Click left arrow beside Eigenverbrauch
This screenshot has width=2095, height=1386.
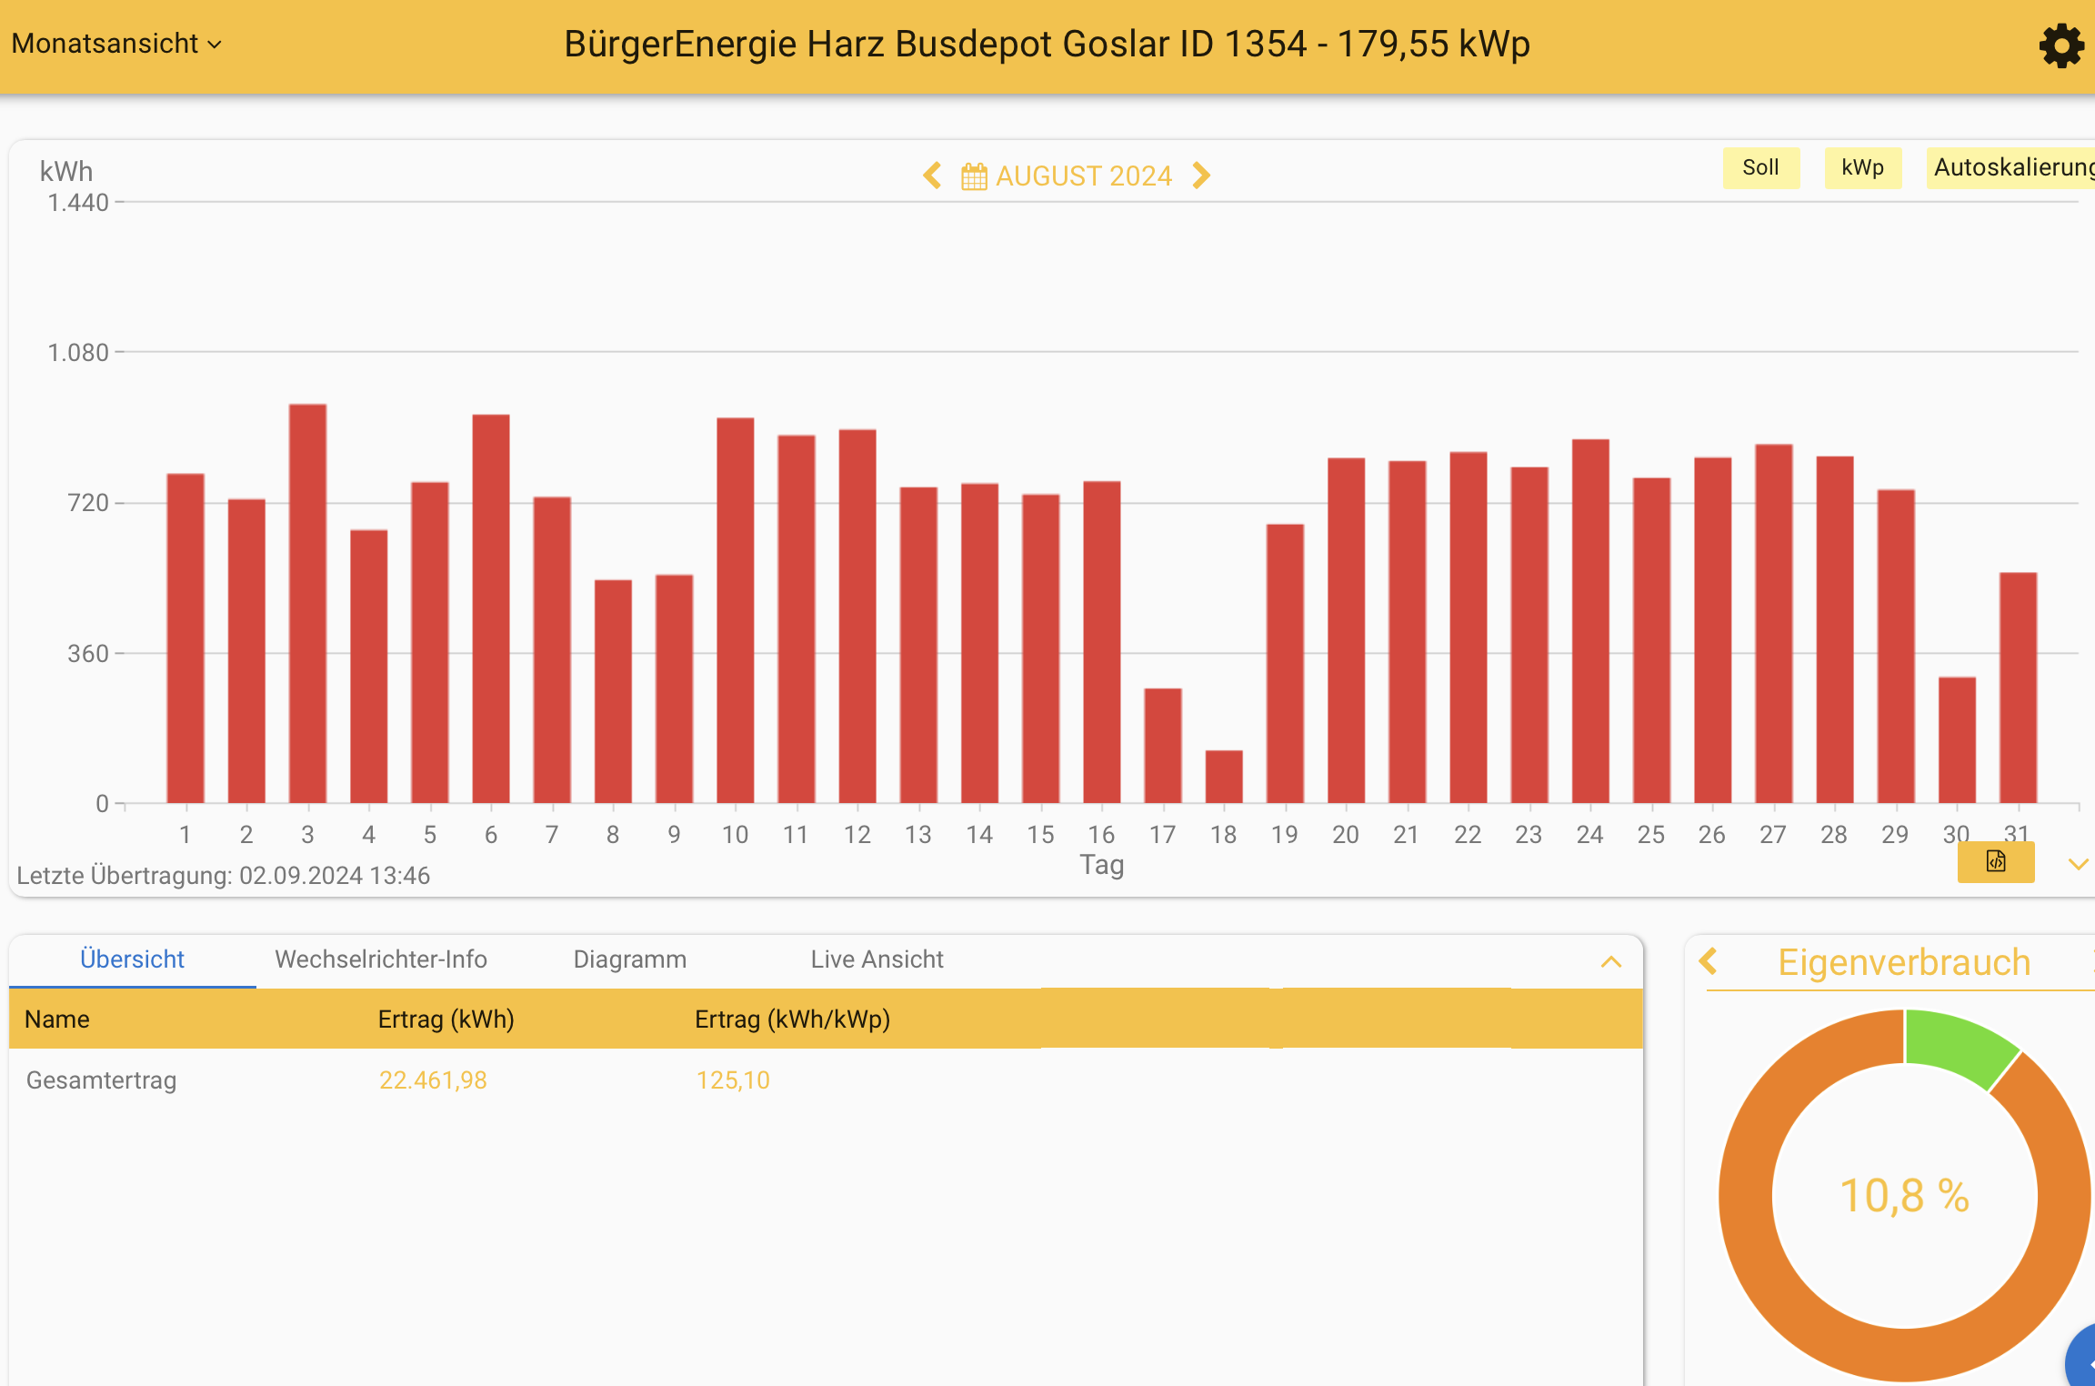pyautogui.click(x=1709, y=961)
